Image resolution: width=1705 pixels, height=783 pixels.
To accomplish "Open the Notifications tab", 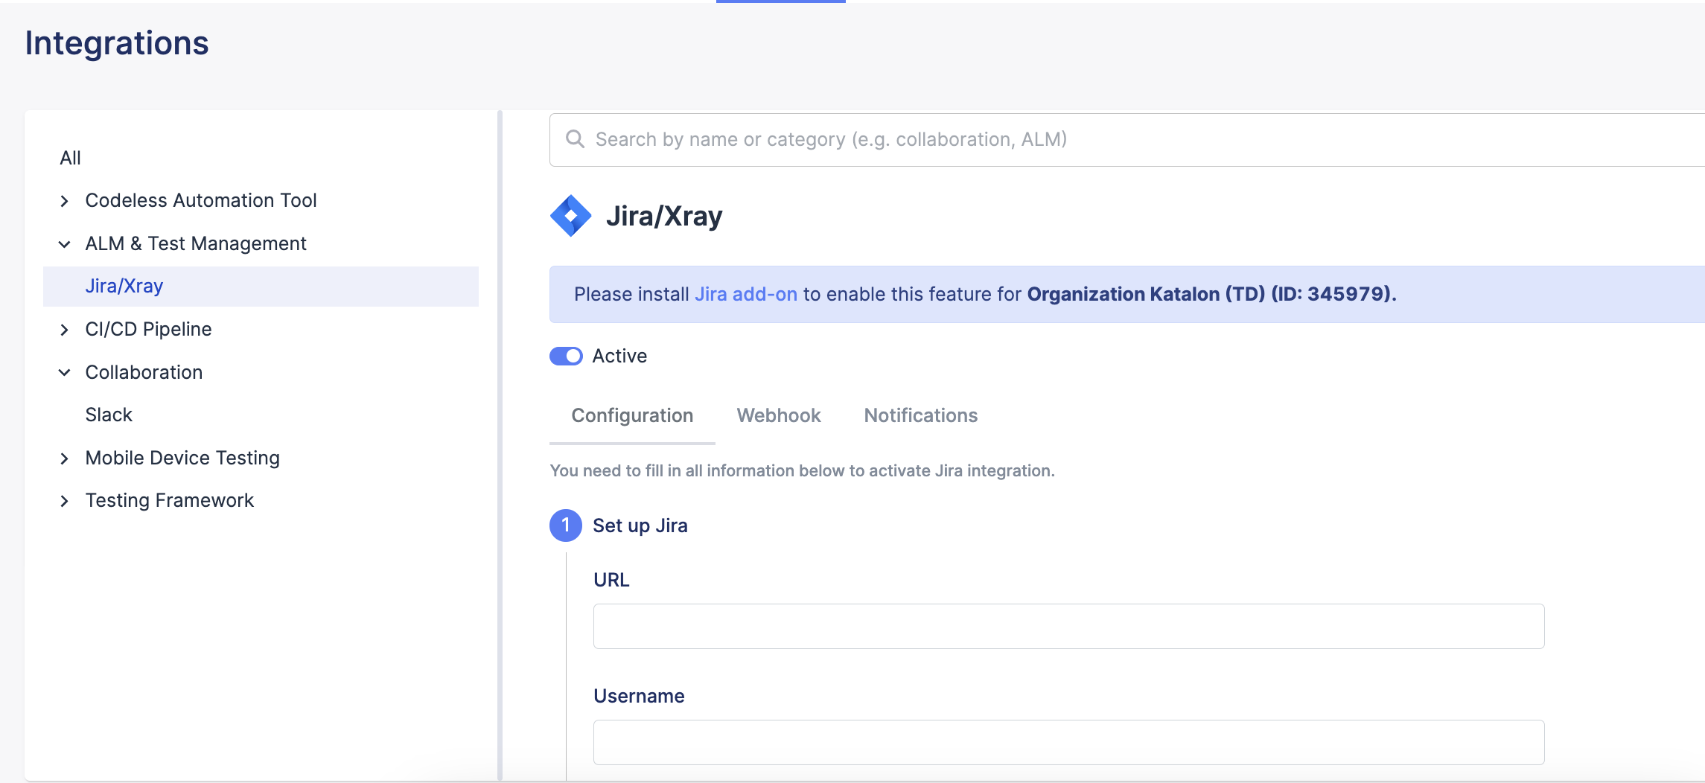I will [x=920, y=415].
